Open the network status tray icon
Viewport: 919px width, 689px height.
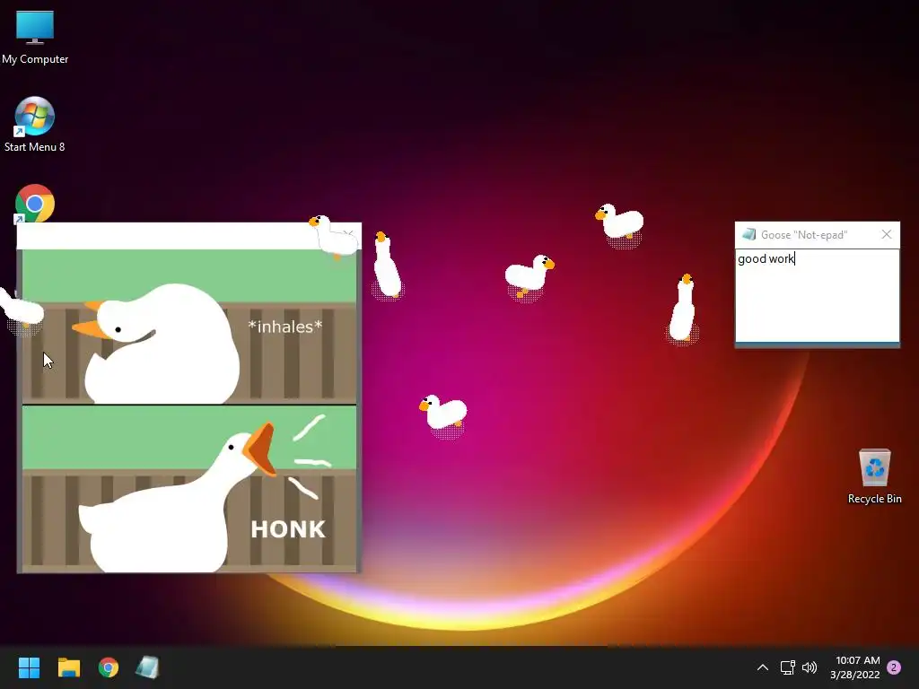[x=787, y=667]
